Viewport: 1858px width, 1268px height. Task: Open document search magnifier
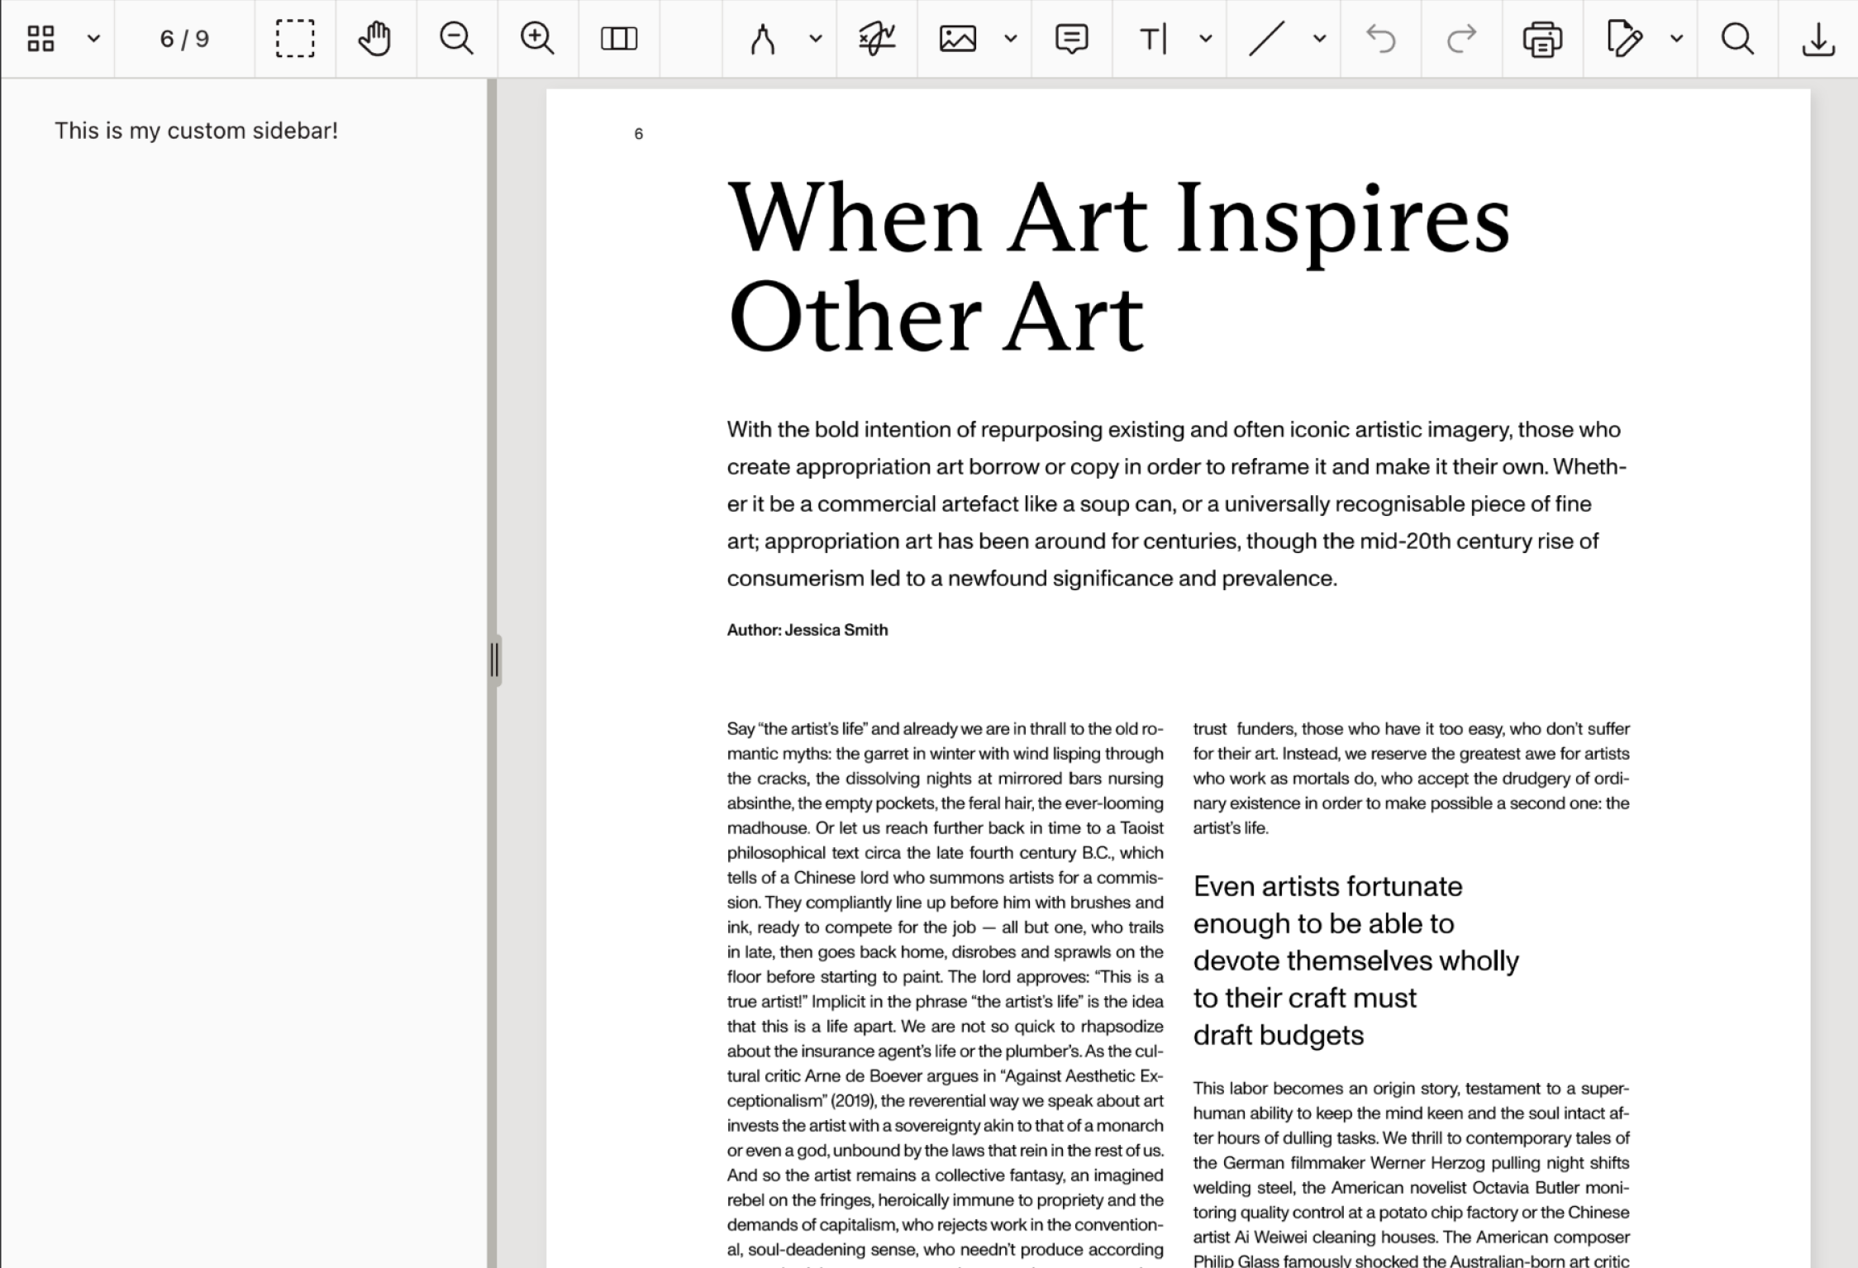coord(1737,39)
